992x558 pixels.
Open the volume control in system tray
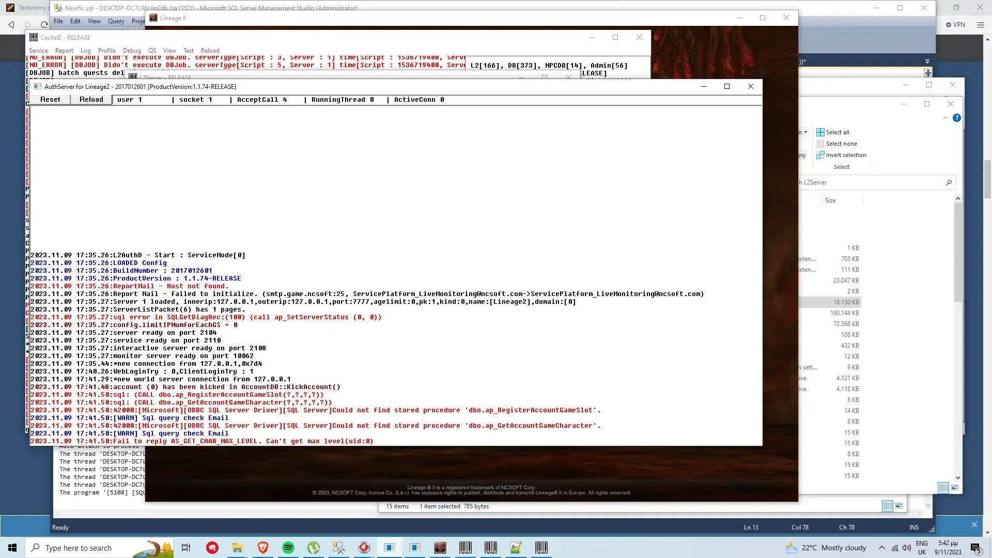coord(907,548)
